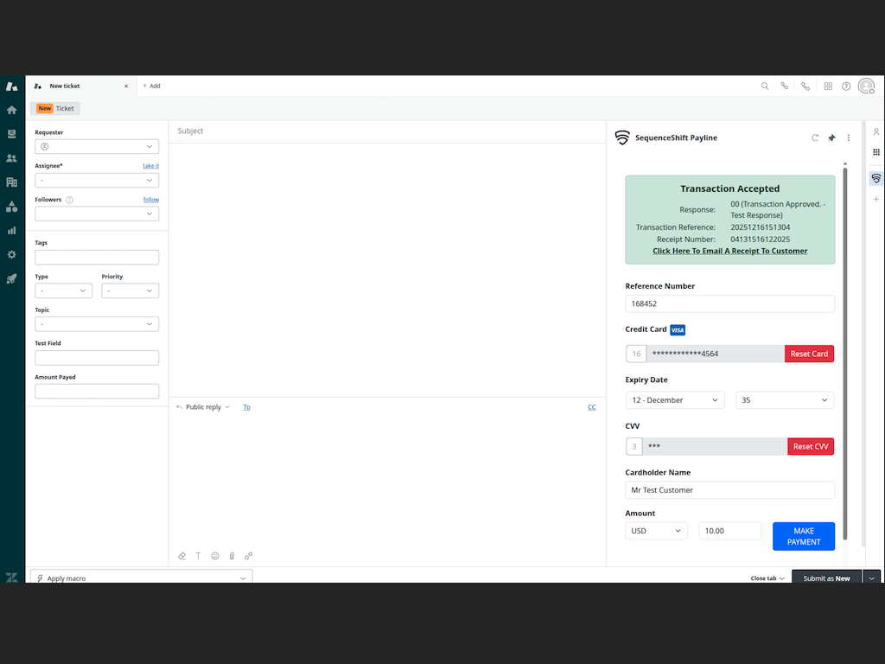Pin the SequenceShift Payline app
The image size is (885, 664).
point(831,137)
